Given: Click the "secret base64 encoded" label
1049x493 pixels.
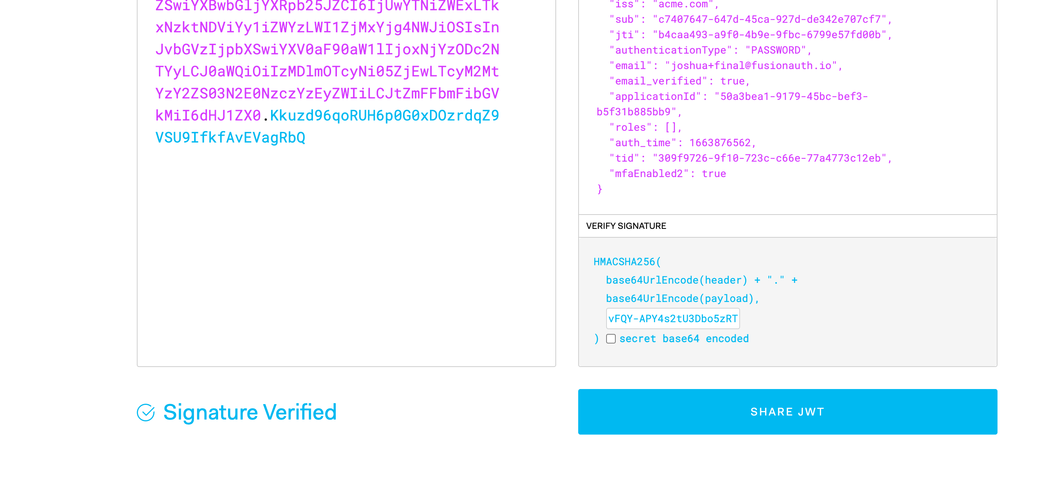Looking at the screenshot, I should pos(684,339).
